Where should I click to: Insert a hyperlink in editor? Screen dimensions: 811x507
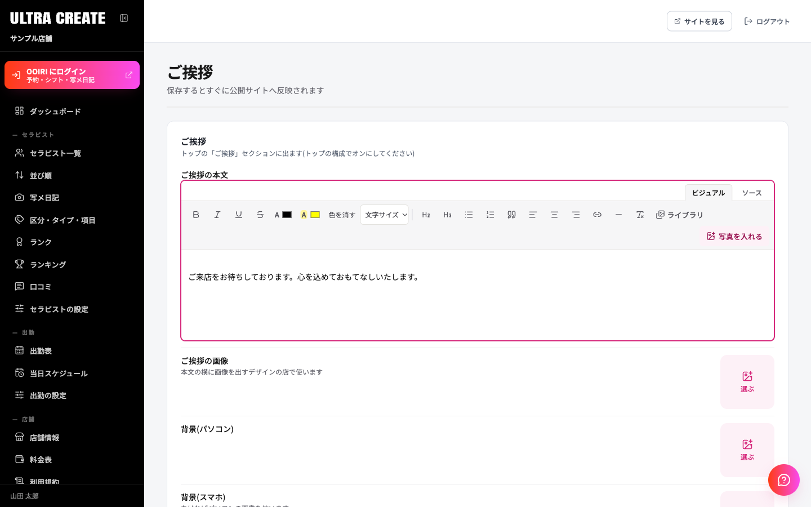pos(598,215)
